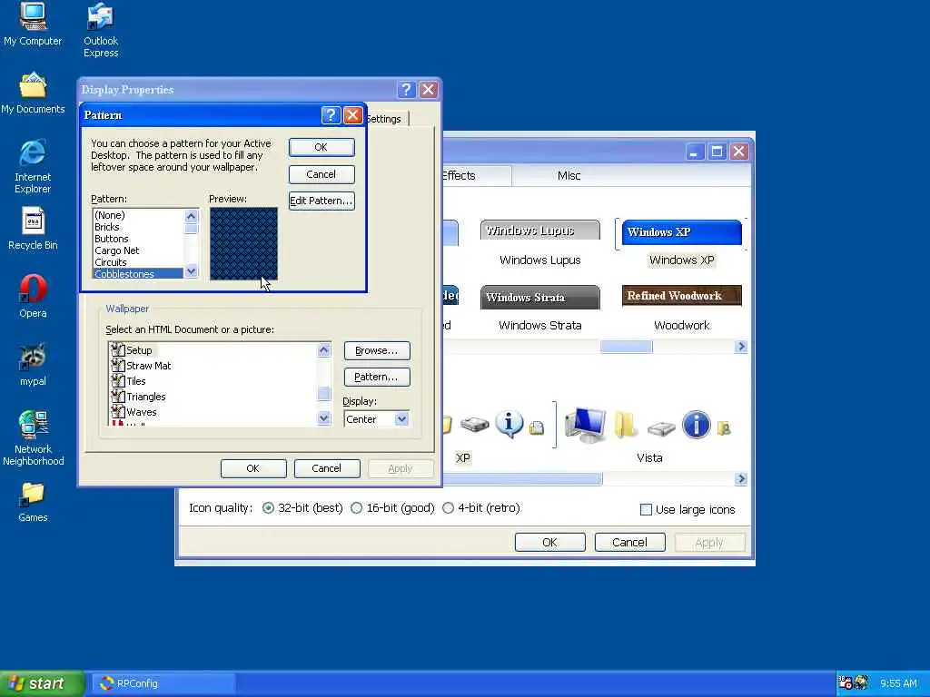Enable Use large icons checkbox
The width and height of the screenshot is (930, 697).
point(646,510)
